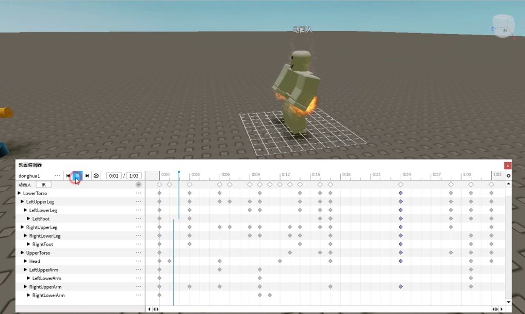Open the LowerTorso track options menu
The image size is (525, 314).
pos(138,193)
